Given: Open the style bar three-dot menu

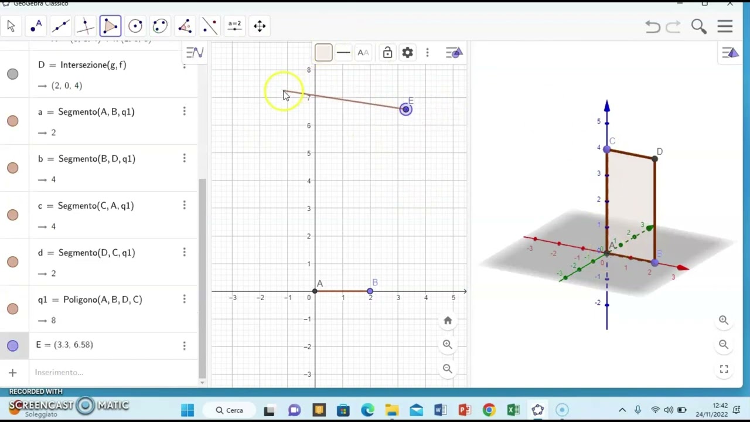Looking at the screenshot, I should [427, 53].
